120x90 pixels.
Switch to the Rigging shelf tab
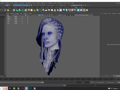9,8
